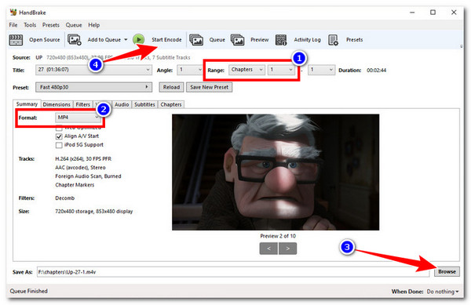Expand the Add to Queue dropdown arrow
Image resolution: width=471 pixels, height=305 pixels.
(126, 39)
